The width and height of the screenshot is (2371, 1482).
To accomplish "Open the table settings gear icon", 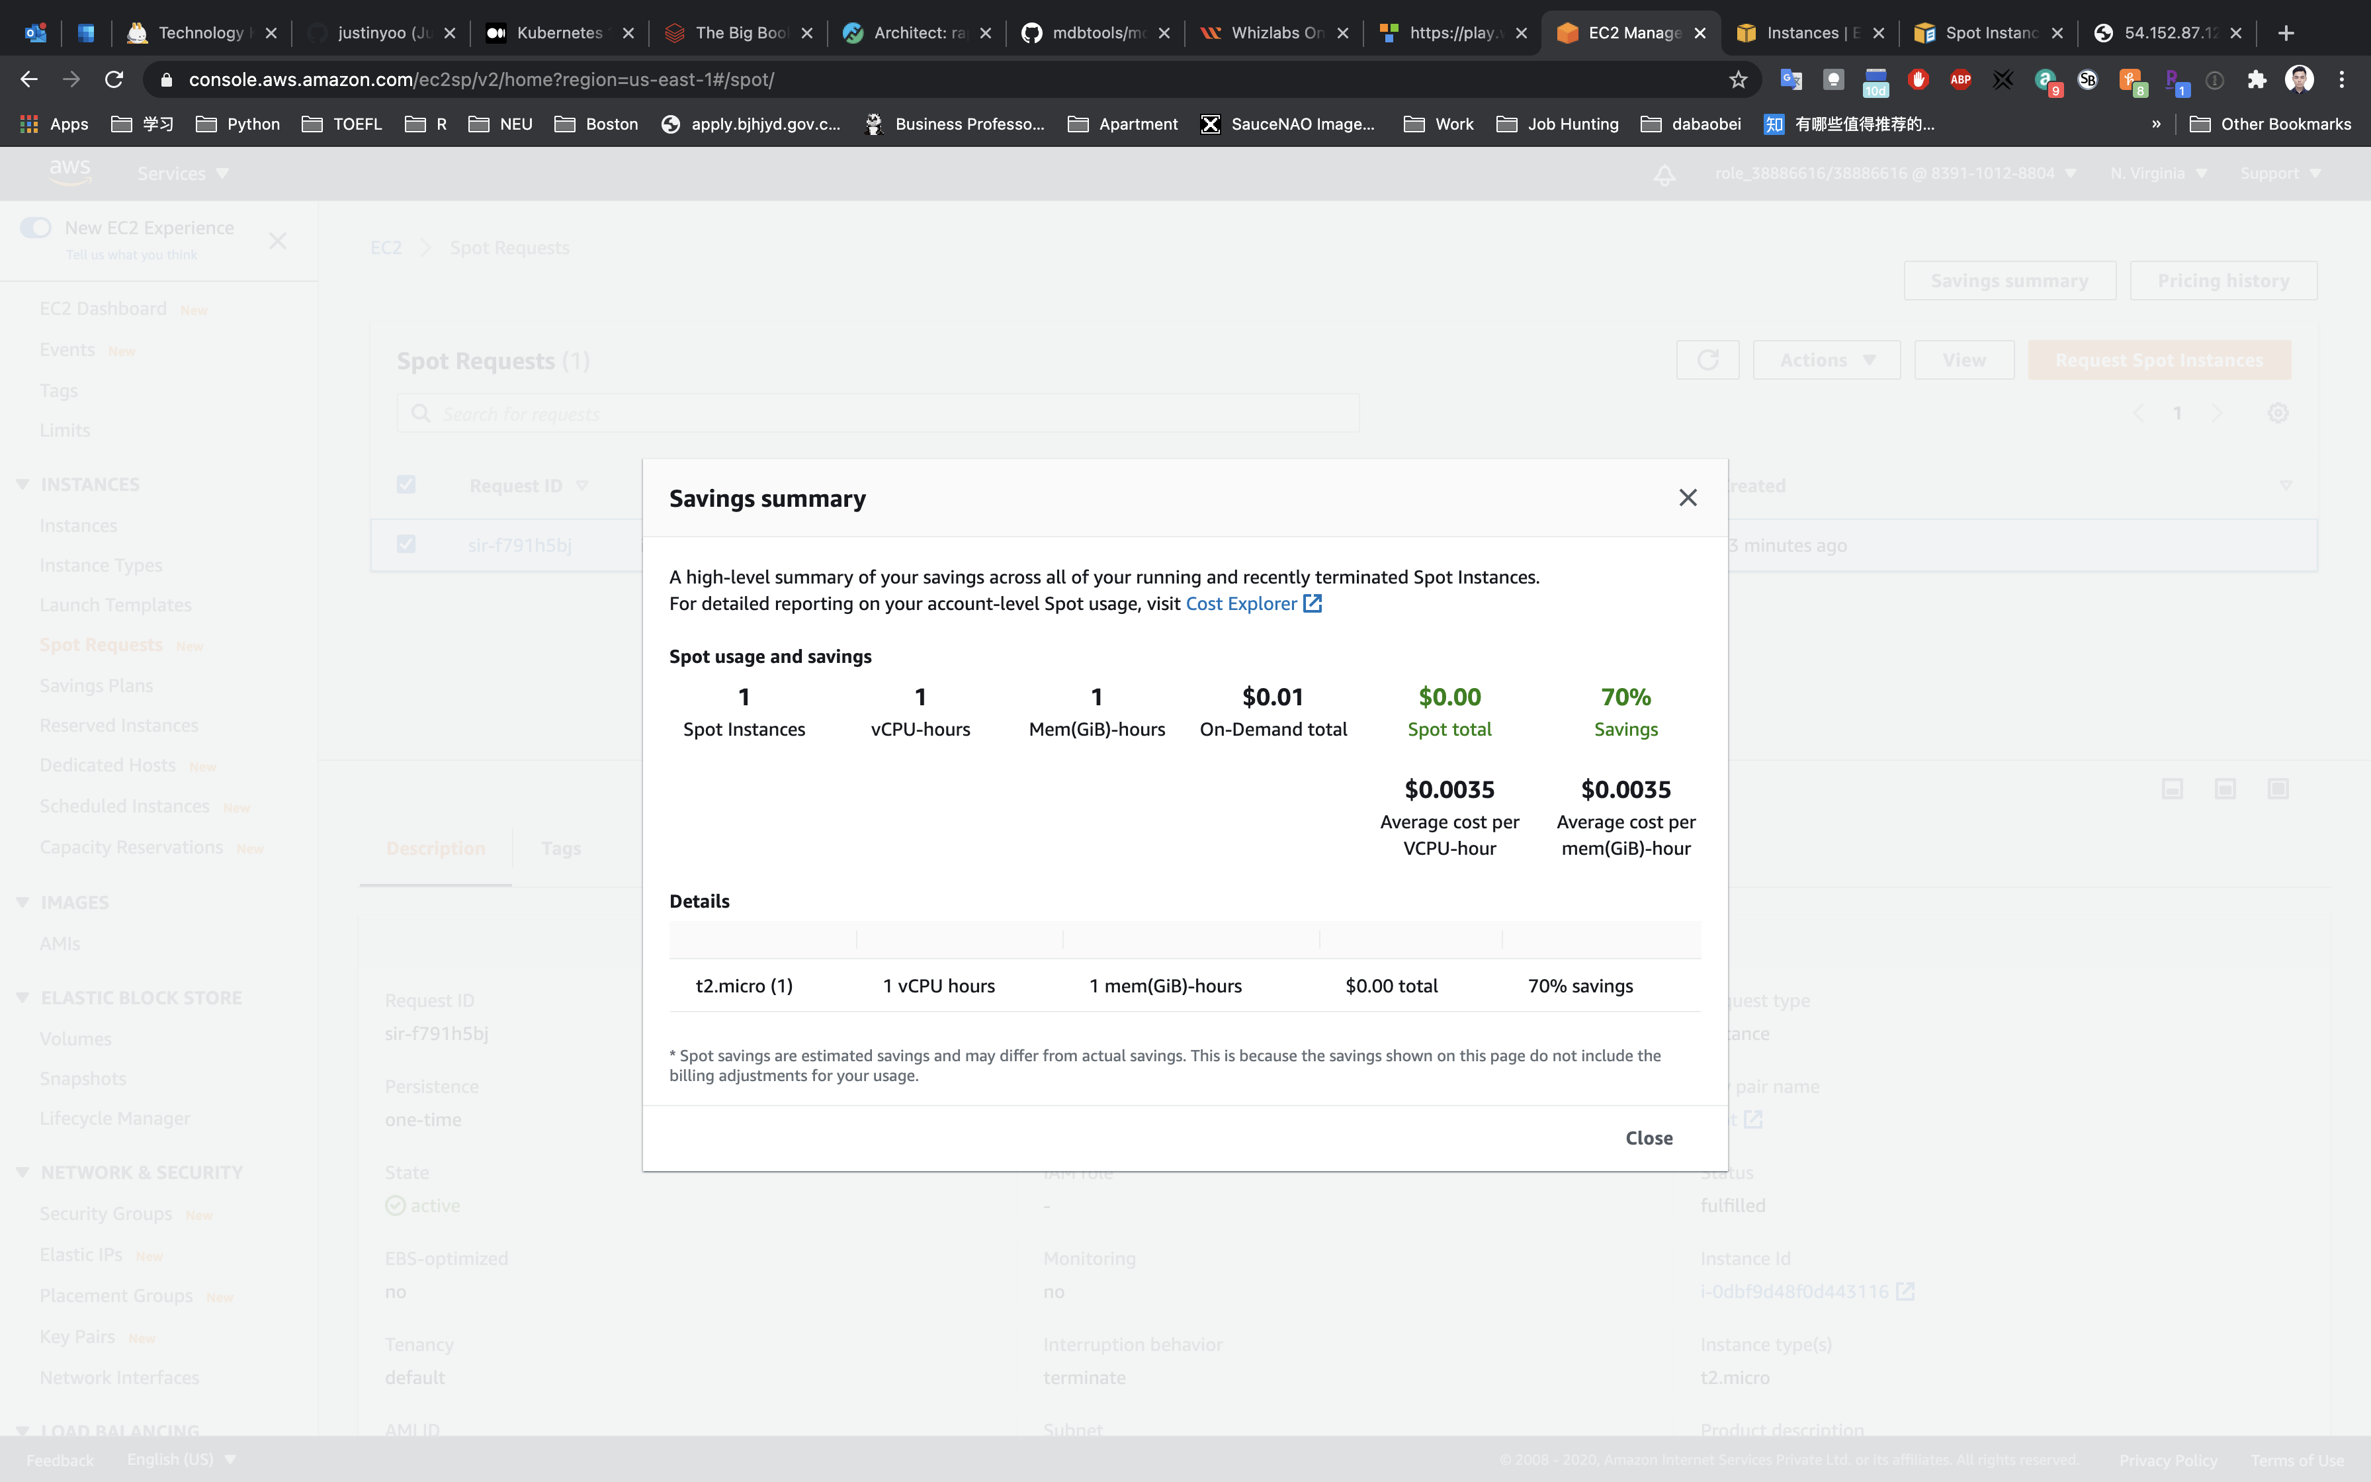I will [x=2278, y=414].
